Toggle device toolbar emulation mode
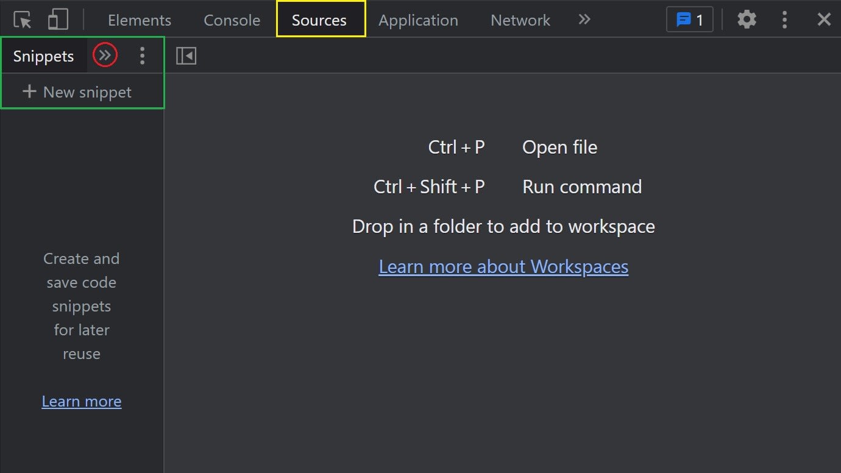Viewport: 841px width, 473px height. (x=58, y=19)
